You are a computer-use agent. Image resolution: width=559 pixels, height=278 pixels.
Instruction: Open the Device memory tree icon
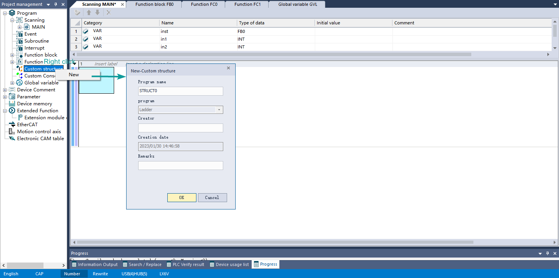click(12, 104)
